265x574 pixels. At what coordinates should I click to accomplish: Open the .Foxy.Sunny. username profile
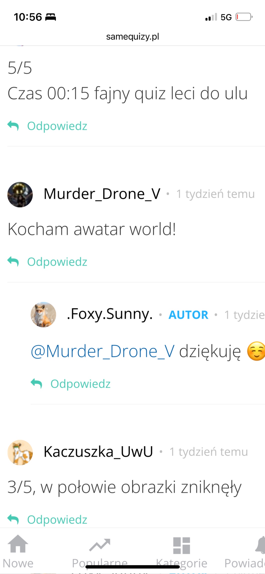(x=110, y=314)
